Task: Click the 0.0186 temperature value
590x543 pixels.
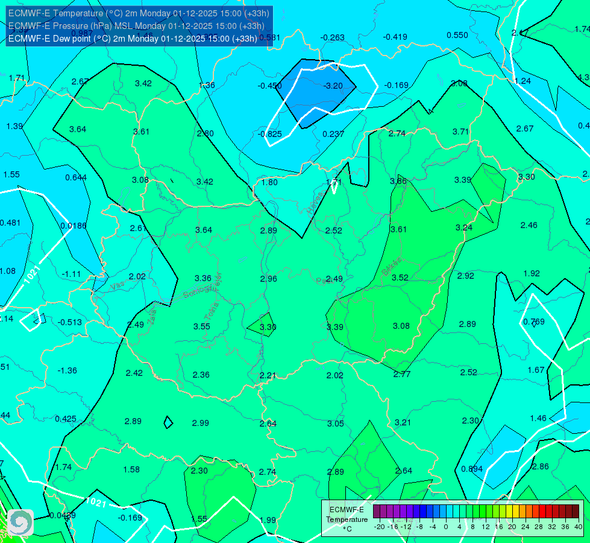Action: tap(74, 226)
